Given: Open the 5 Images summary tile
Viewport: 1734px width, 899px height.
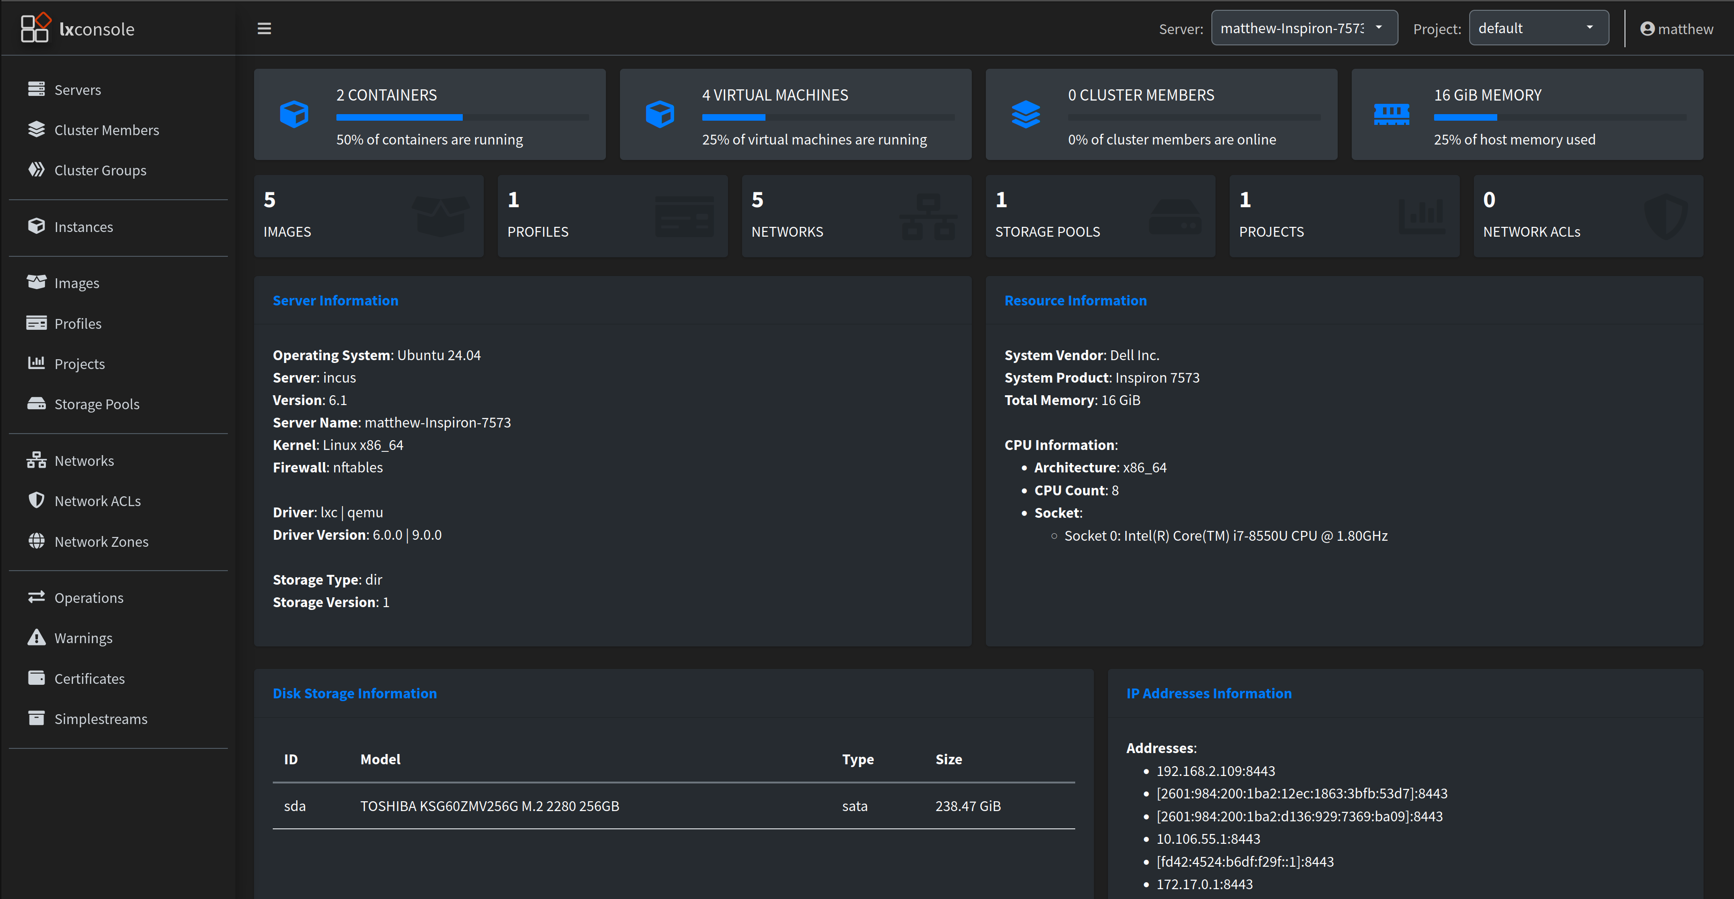Looking at the screenshot, I should [369, 216].
